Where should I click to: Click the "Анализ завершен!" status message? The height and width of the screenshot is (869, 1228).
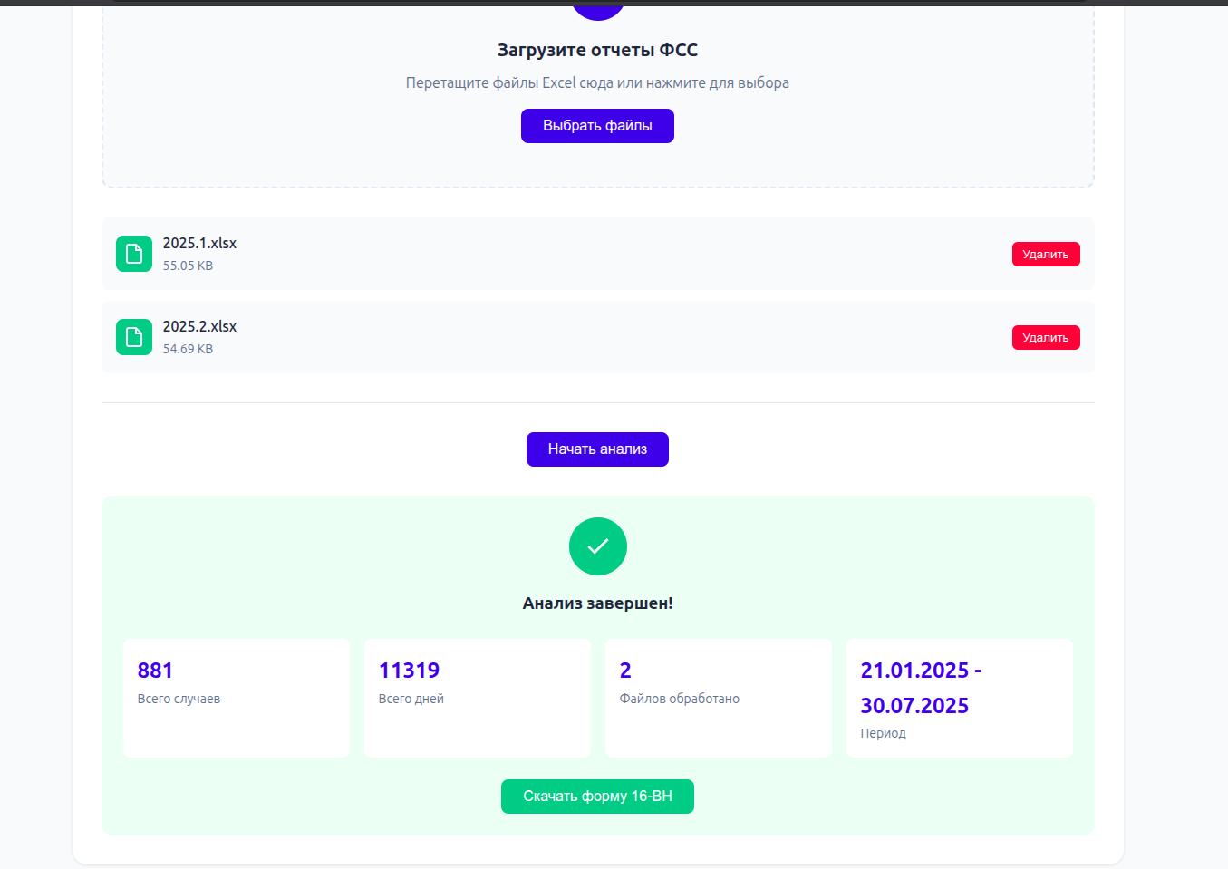pos(597,603)
